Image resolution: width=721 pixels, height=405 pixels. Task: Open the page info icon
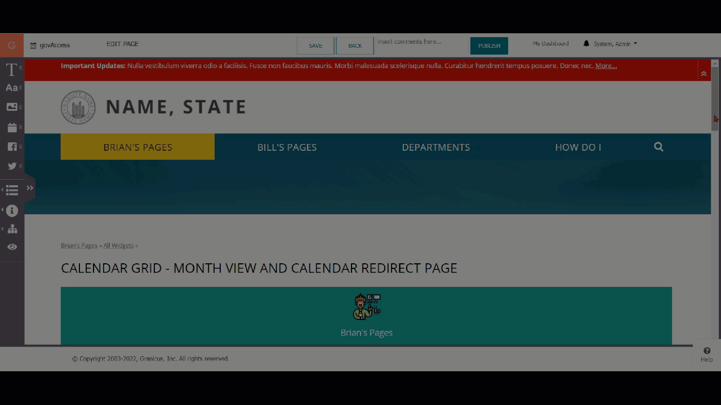click(12, 210)
